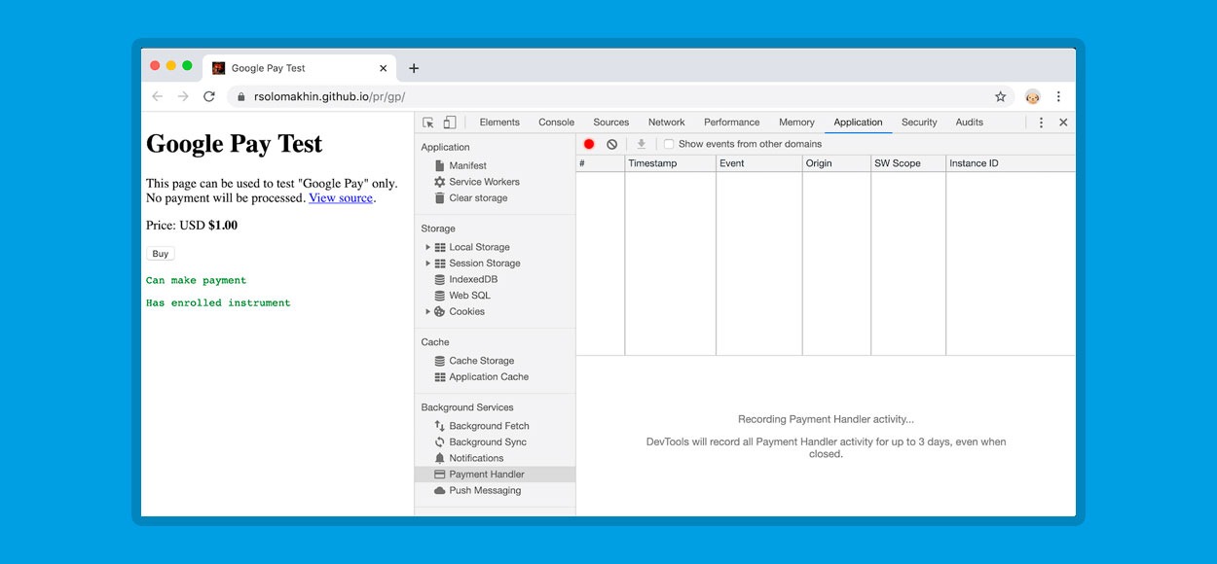Open Service Workers in the sidebar

[484, 182]
